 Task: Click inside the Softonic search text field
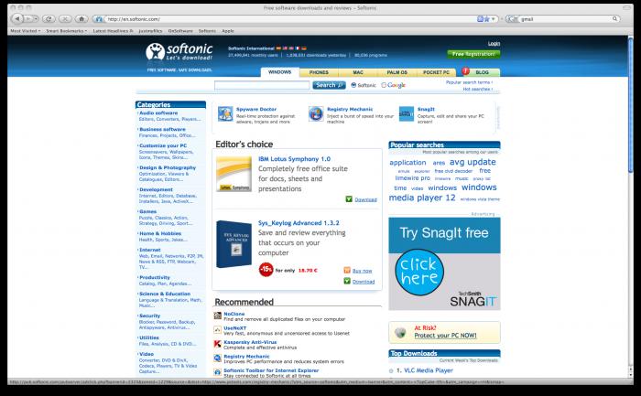click(x=262, y=85)
